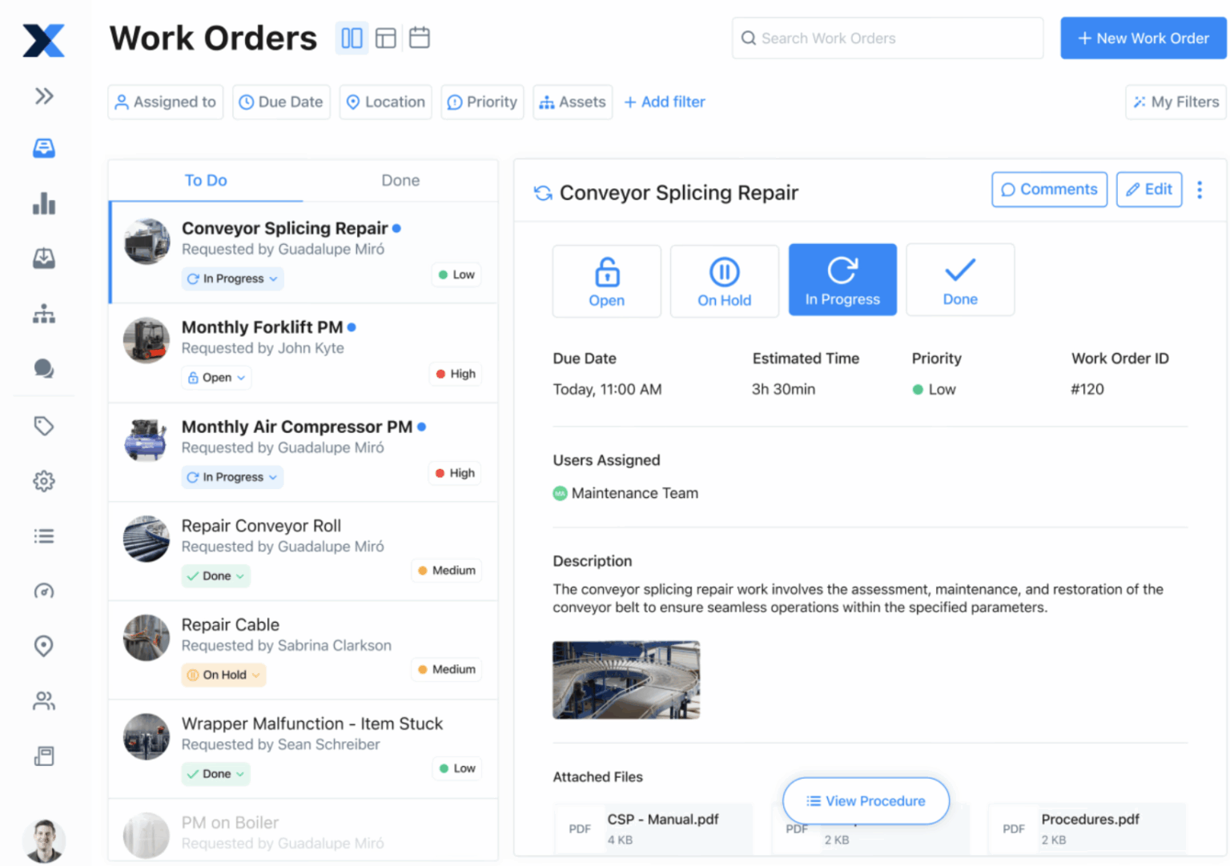Set work order status to On Hold
This screenshot has width=1230, height=866.
[x=724, y=281]
